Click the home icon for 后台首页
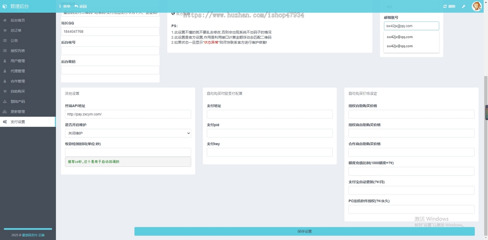The image size is (488, 240). pos(5,20)
